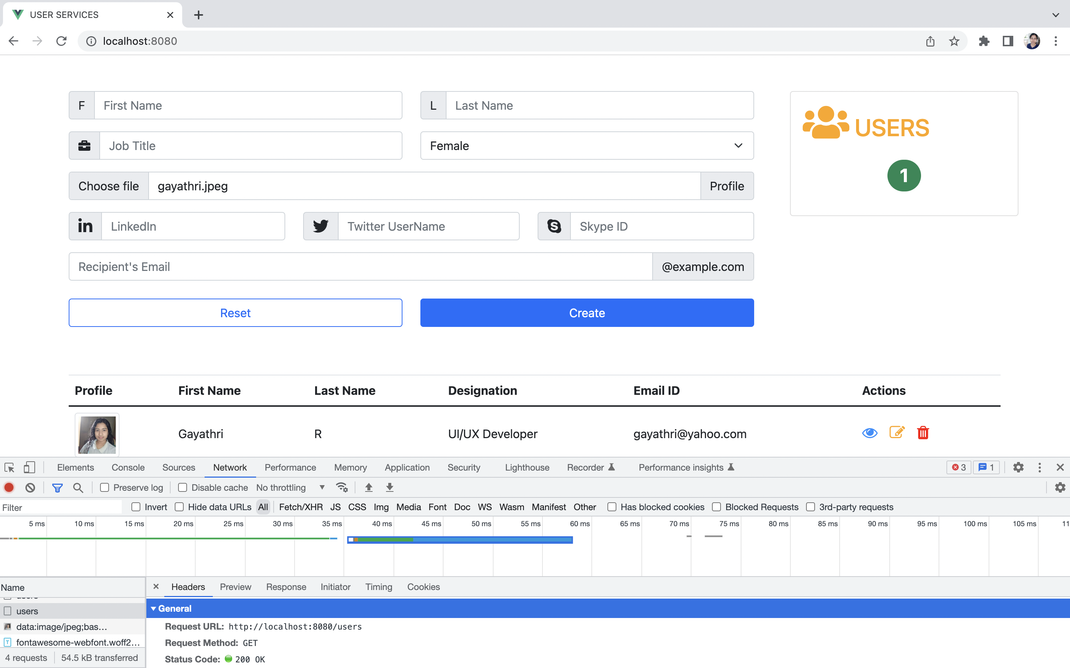Image resolution: width=1070 pixels, height=668 pixels.
Task: Click the red trash delete icon for Gayathri
Action: (x=923, y=433)
